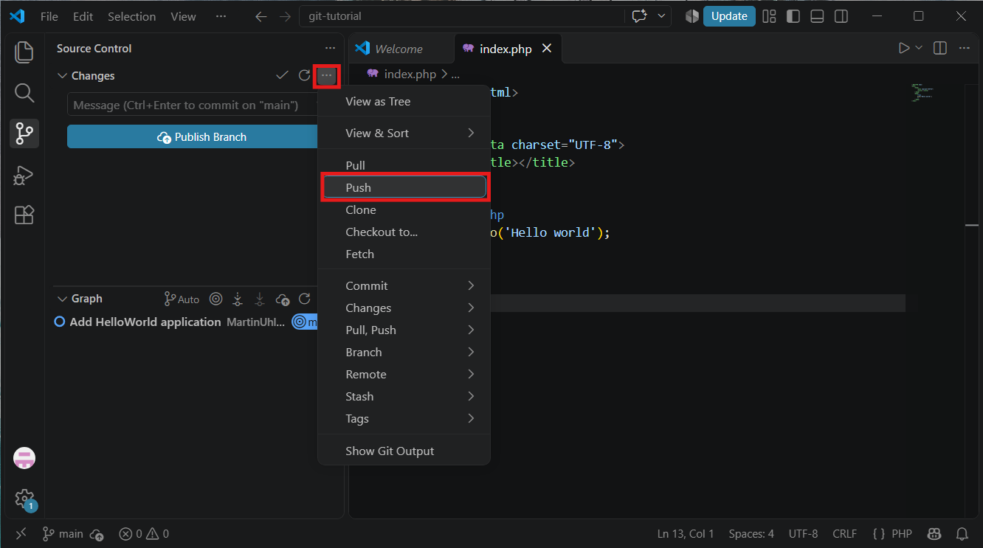Click the Graph fetch icon

click(x=238, y=299)
